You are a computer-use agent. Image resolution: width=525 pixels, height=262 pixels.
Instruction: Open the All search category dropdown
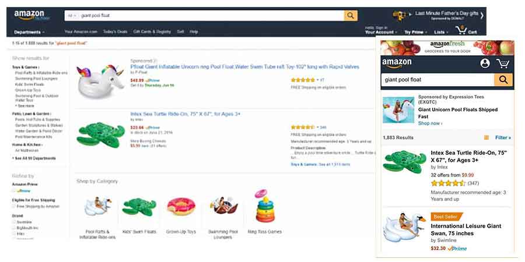(72, 16)
